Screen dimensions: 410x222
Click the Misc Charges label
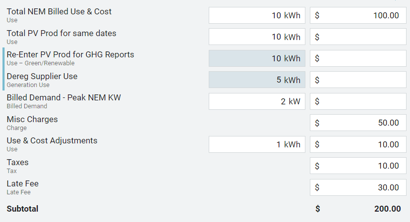[x=32, y=119]
